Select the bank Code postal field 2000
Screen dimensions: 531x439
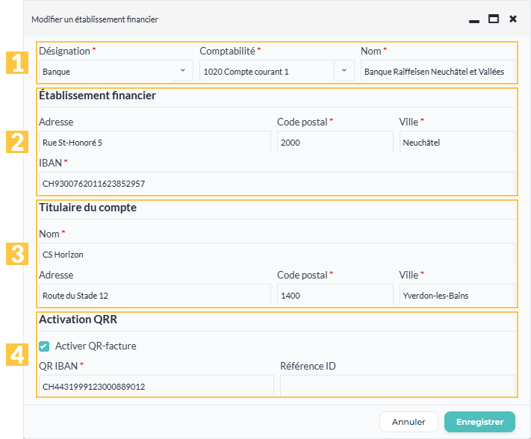coord(335,142)
